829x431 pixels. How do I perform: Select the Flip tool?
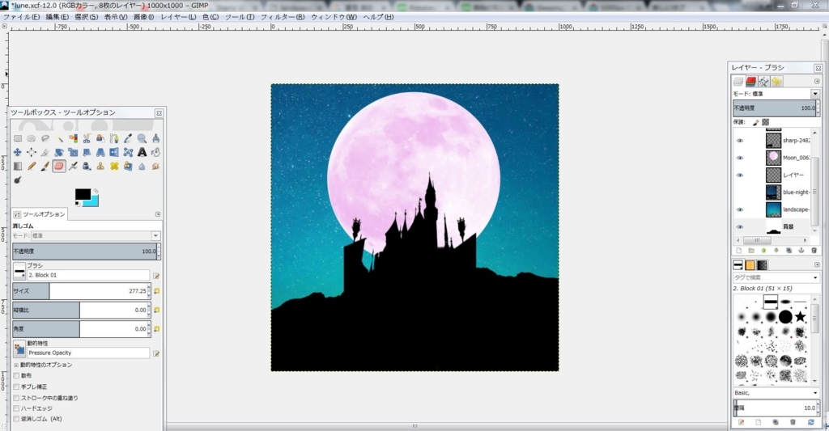(x=114, y=152)
